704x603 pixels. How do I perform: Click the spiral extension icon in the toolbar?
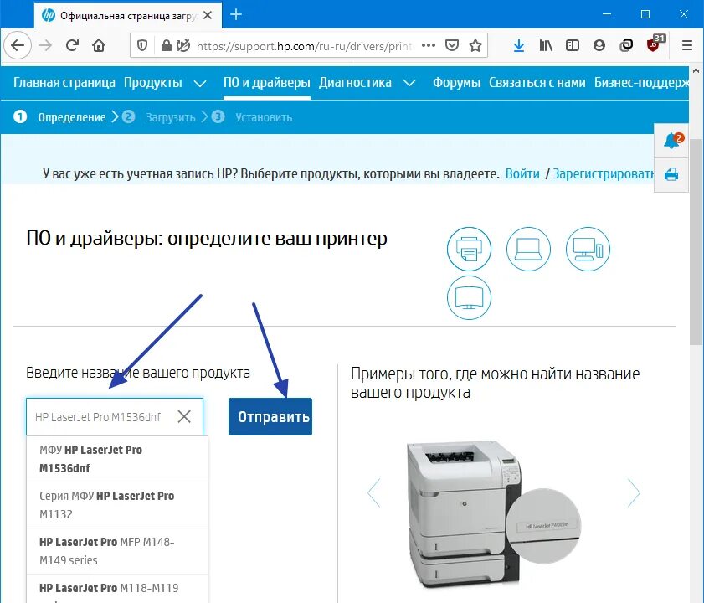[626, 45]
